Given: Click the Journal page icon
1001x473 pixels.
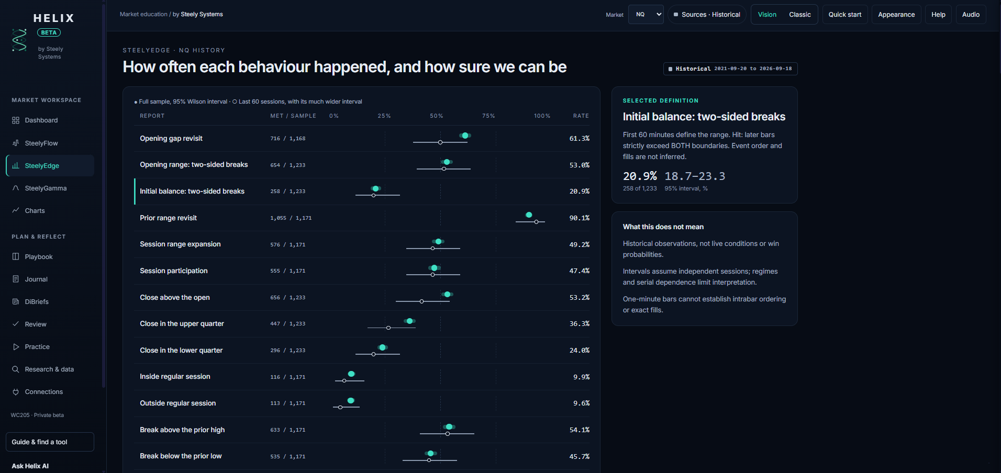Looking at the screenshot, I should pyautogui.click(x=16, y=279).
